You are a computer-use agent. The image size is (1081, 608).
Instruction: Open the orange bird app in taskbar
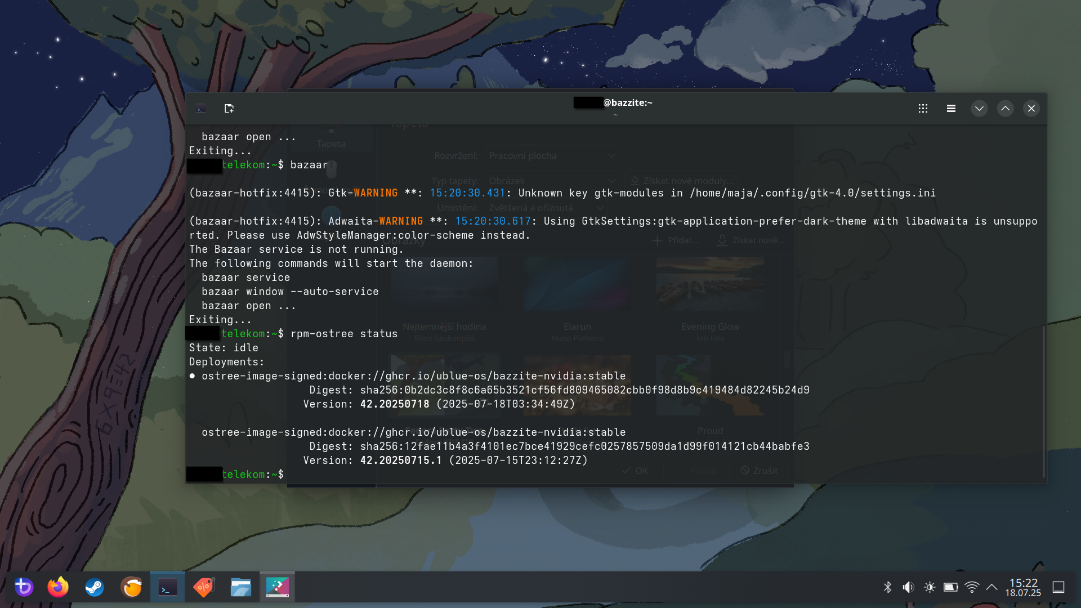coord(131,587)
